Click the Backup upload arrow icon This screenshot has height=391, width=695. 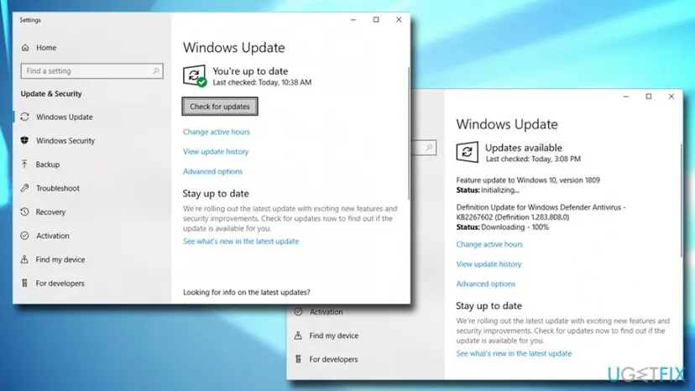point(24,164)
